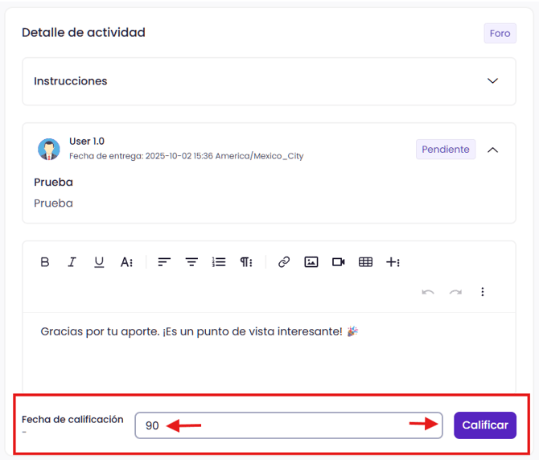This screenshot has height=460, width=539.
Task: Insert an ordered list
Action: coord(219,262)
